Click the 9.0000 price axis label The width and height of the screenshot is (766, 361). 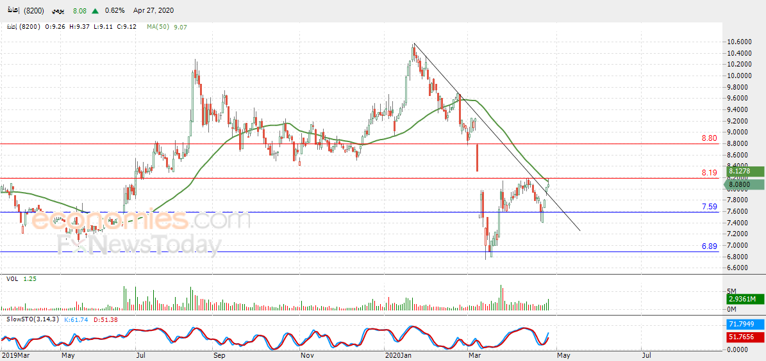click(738, 132)
